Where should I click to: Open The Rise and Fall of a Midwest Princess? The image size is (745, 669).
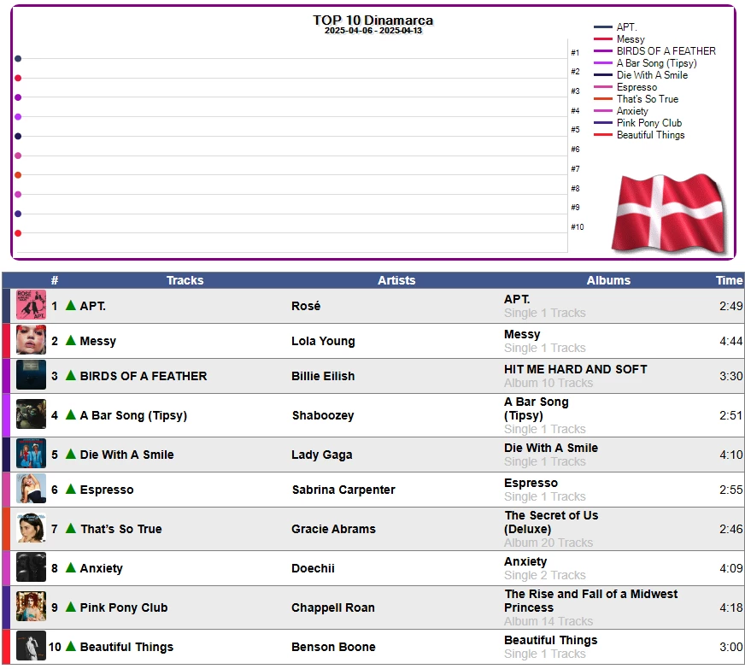[591, 601]
